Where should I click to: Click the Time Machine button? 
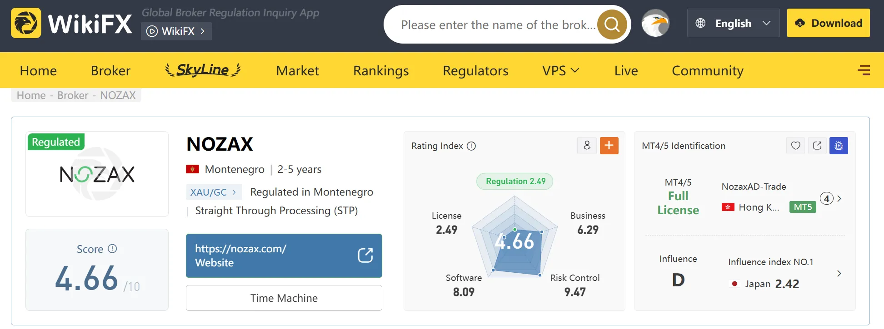(284, 298)
